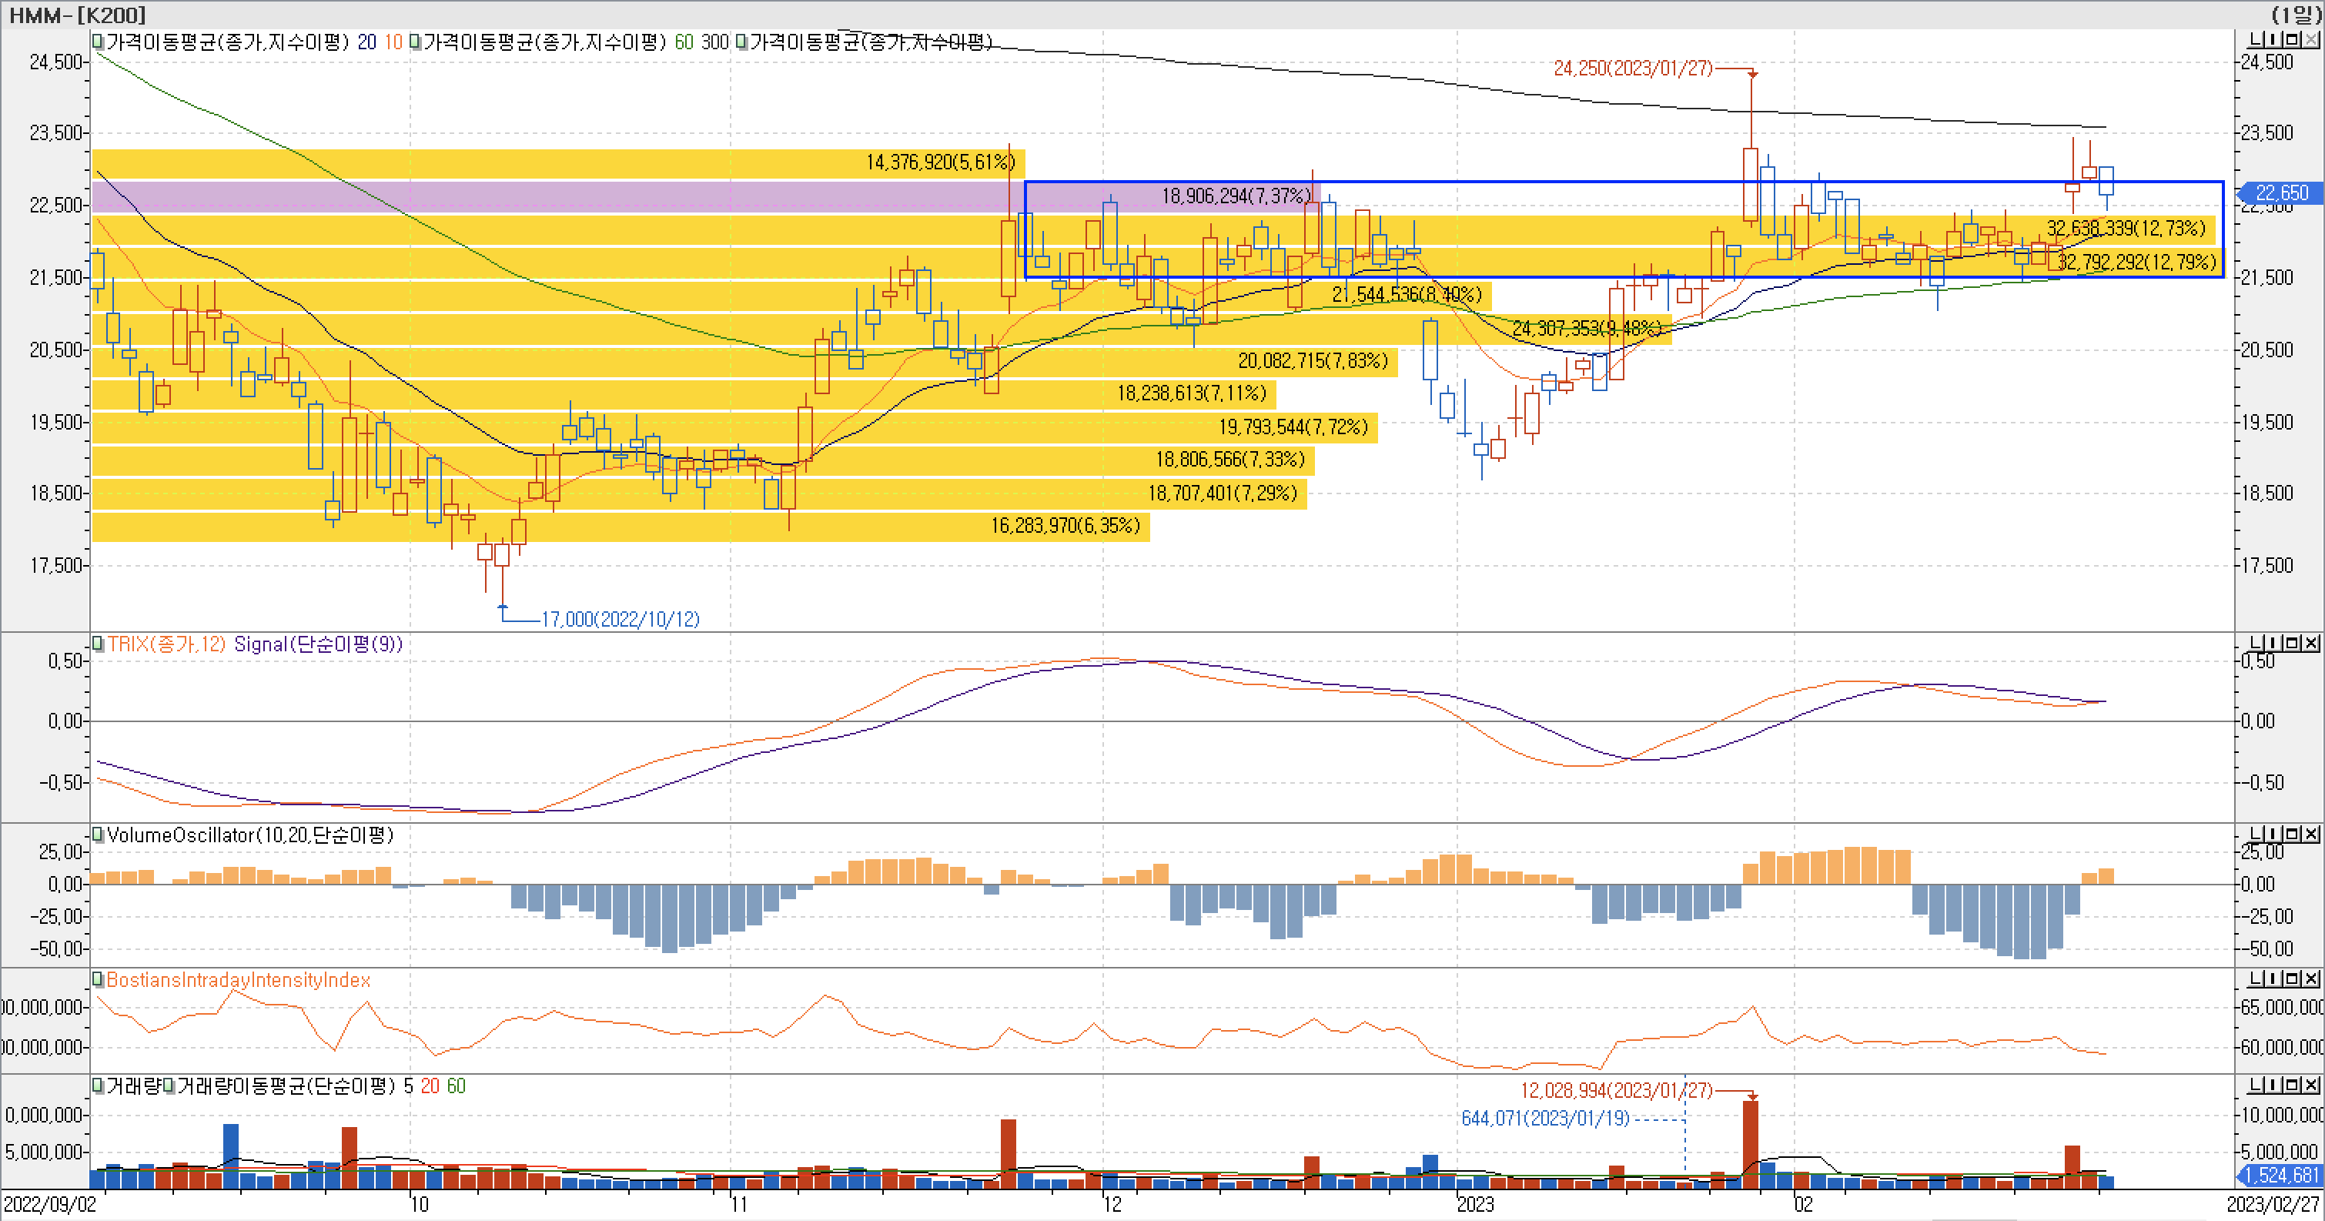
Task: Toggle the green marker beside TRIX(종가,12)
Action: pos(98,644)
